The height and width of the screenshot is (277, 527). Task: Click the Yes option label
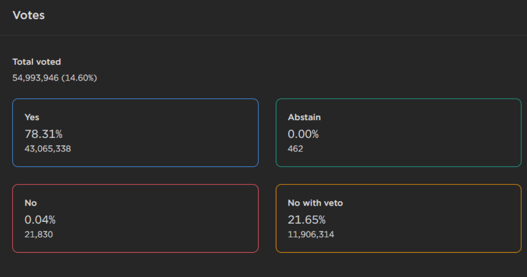(32, 117)
